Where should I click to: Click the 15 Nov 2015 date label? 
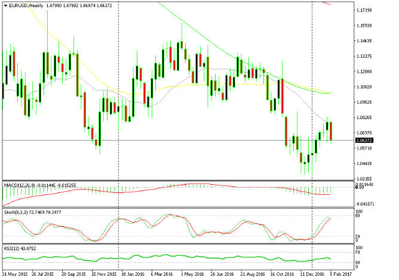(104, 274)
